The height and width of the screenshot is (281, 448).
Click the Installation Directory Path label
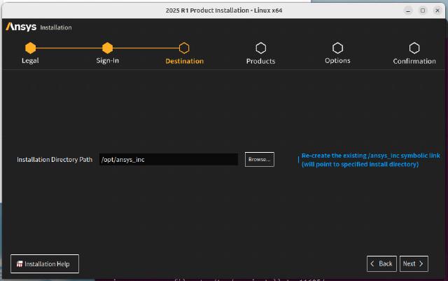55,159
